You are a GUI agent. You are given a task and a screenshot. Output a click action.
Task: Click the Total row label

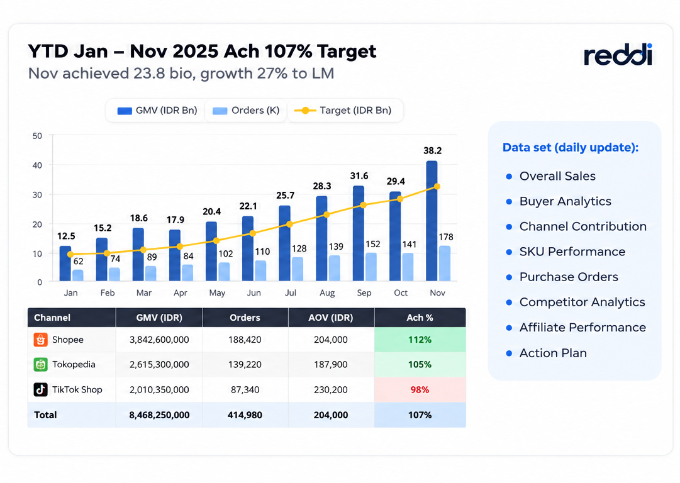click(45, 415)
